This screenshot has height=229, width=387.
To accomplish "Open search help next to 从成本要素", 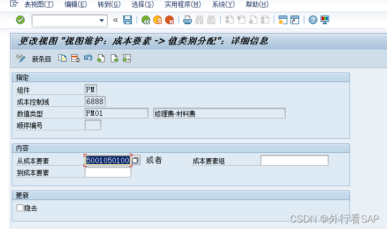I will click(136, 160).
